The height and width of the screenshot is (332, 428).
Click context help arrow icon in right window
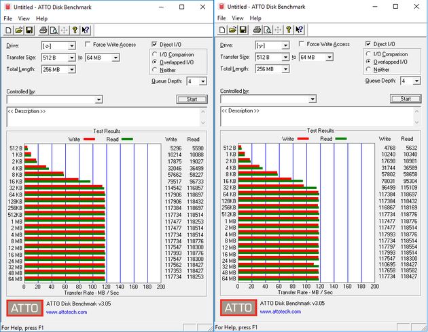[299, 29]
